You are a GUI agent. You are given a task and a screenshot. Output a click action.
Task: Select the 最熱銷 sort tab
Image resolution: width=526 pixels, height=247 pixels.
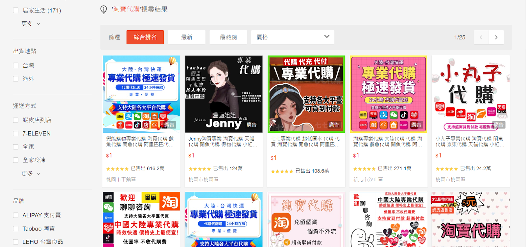pyautogui.click(x=228, y=37)
